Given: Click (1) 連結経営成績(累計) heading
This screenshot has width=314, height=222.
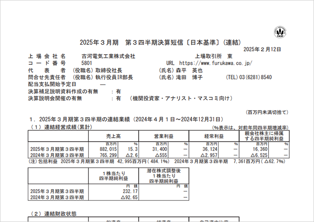Looking at the screenshot, I should pos(61,127).
